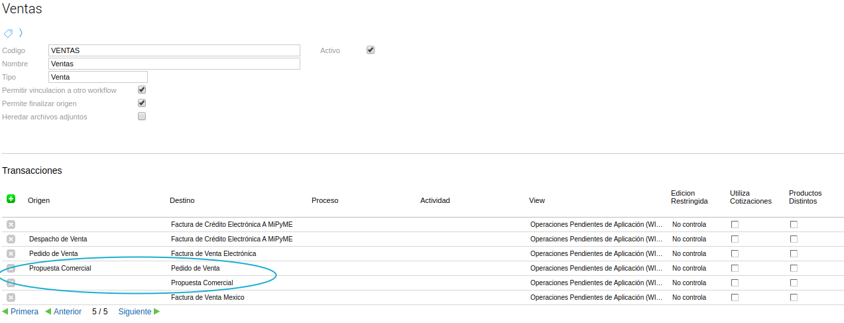Click the Siguiente green arrow icon
Screen dimensions: 844x323
(x=157, y=312)
